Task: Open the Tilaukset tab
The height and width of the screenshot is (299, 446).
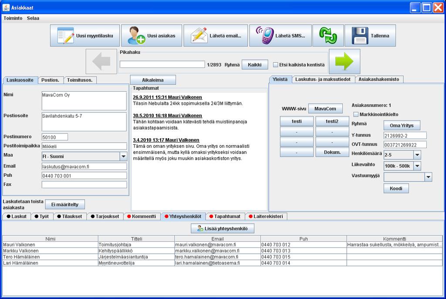Action: tap(70, 216)
